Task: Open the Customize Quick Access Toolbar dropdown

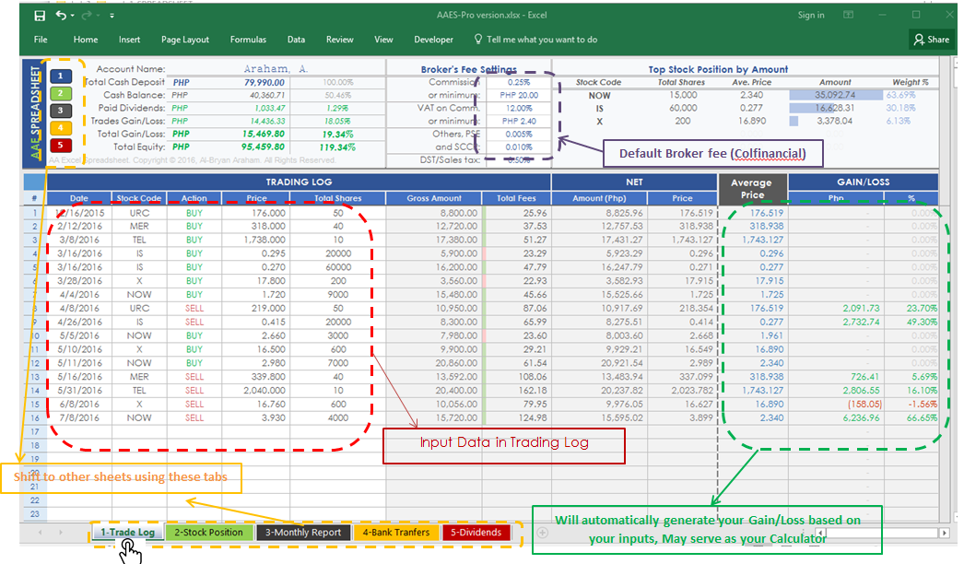Action: 112,16
